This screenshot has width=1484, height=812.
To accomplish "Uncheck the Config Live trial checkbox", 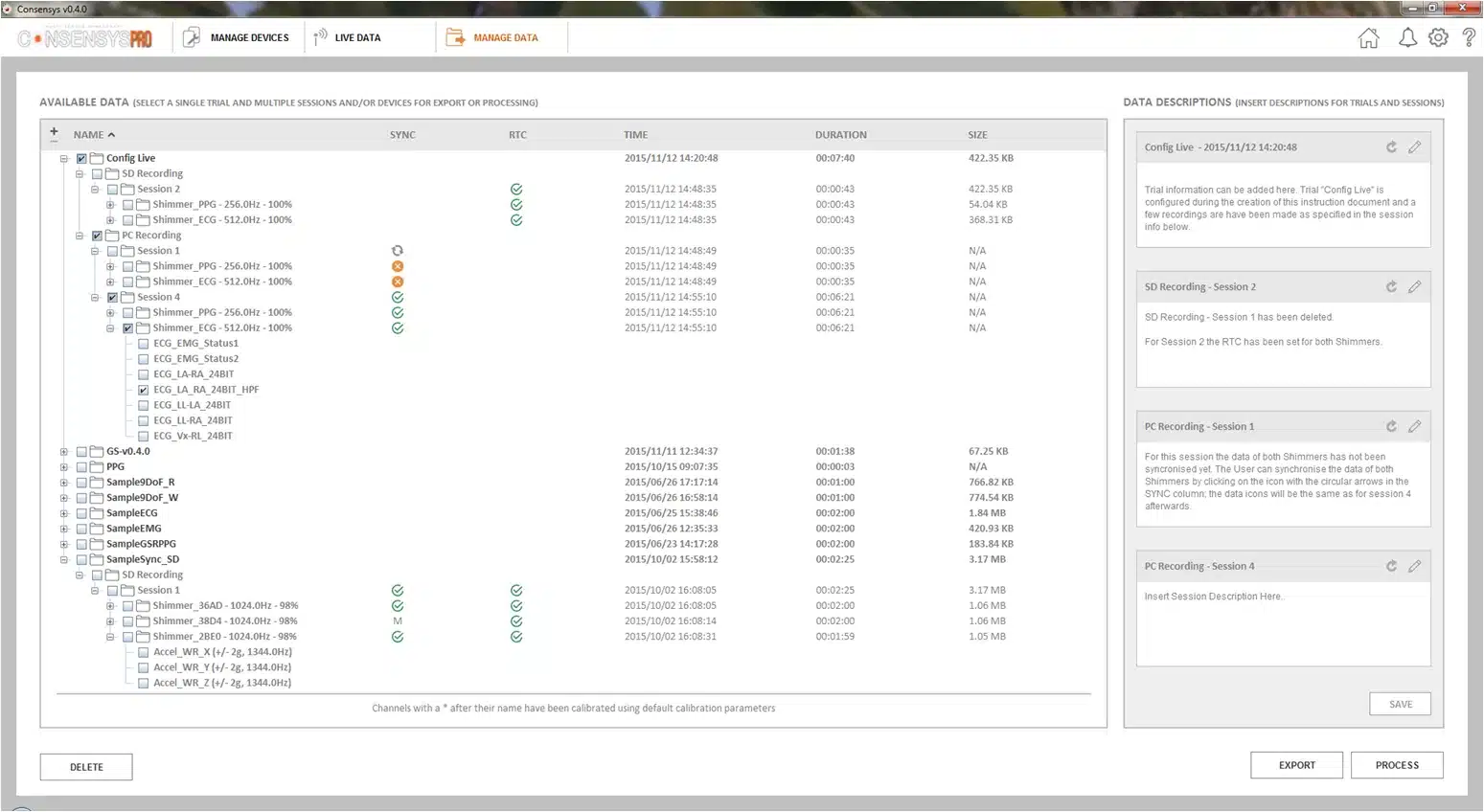I will [x=81, y=159].
